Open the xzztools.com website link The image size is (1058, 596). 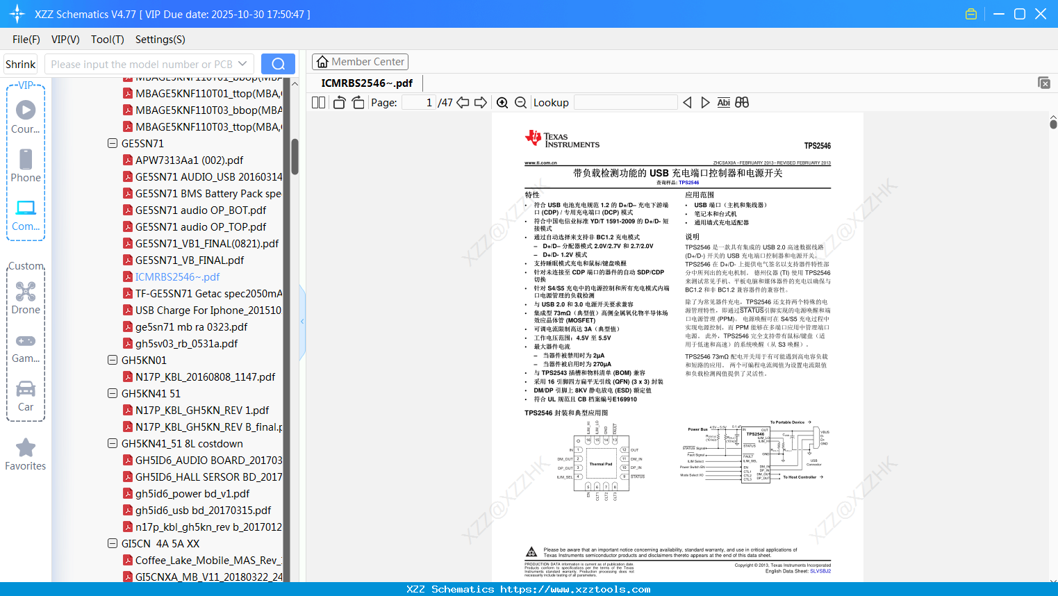(x=575, y=589)
